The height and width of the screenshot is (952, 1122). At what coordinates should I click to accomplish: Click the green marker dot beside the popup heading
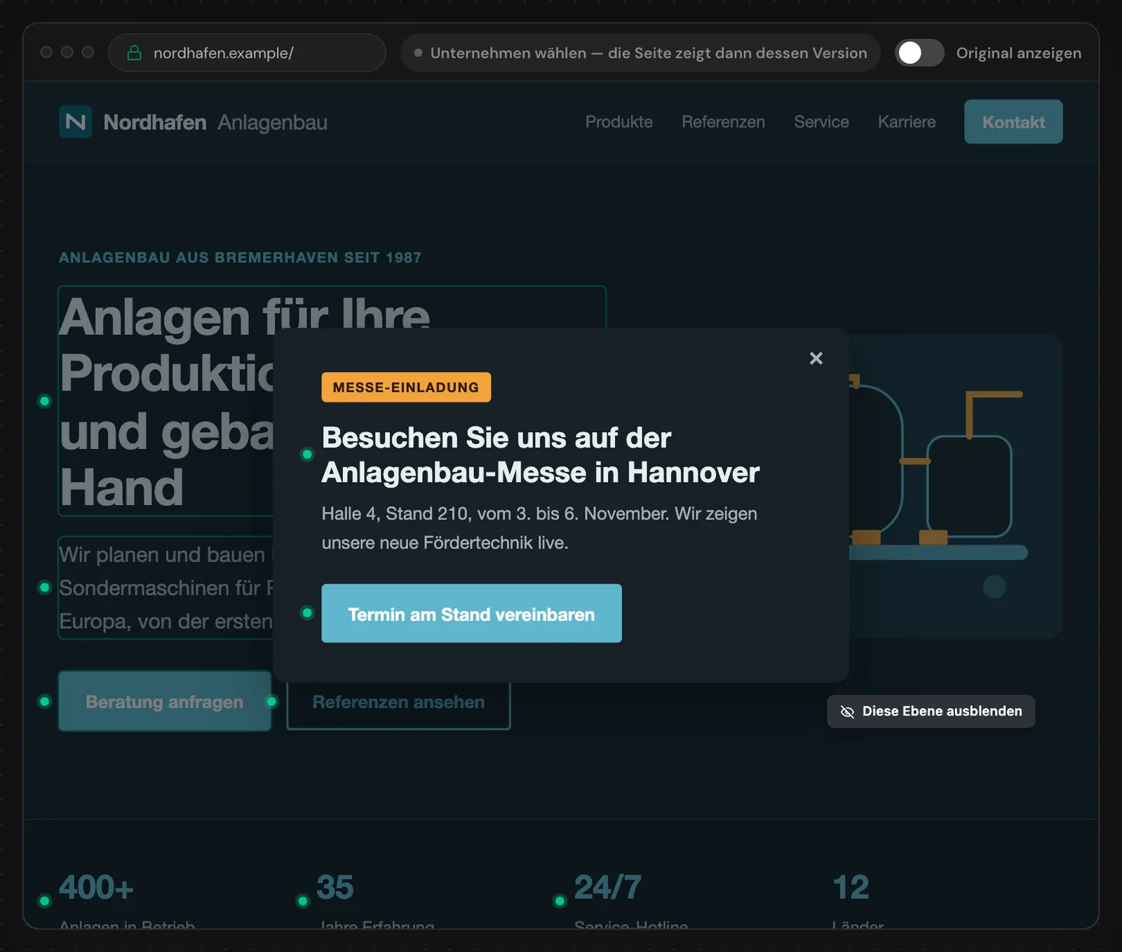click(307, 455)
